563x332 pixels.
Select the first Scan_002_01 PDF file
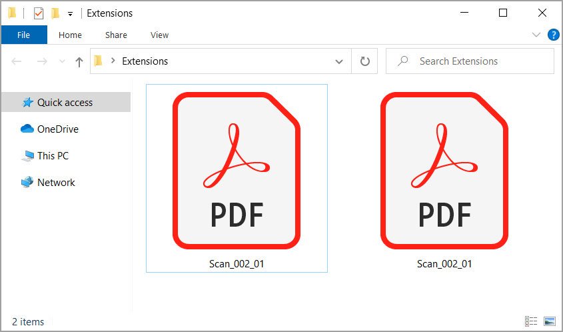(237, 178)
